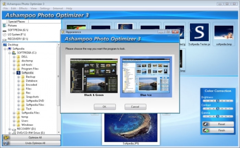The image size is (240, 148).
Task: Expand the Backup folder node
Action: [19, 77]
